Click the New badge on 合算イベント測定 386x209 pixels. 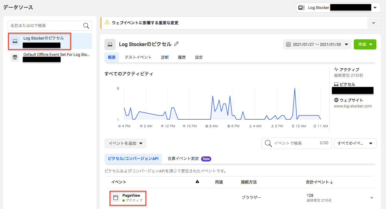206,159
